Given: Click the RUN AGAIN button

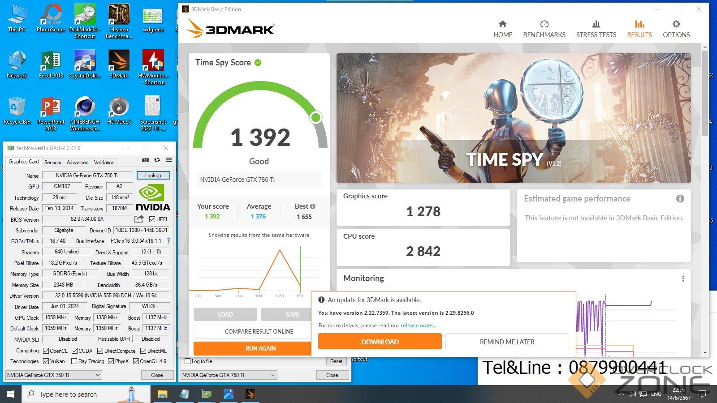Looking at the screenshot, I should pyautogui.click(x=253, y=348).
